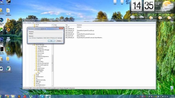
Task: Select the FileRenameOperations key
Action: tap(43, 56)
